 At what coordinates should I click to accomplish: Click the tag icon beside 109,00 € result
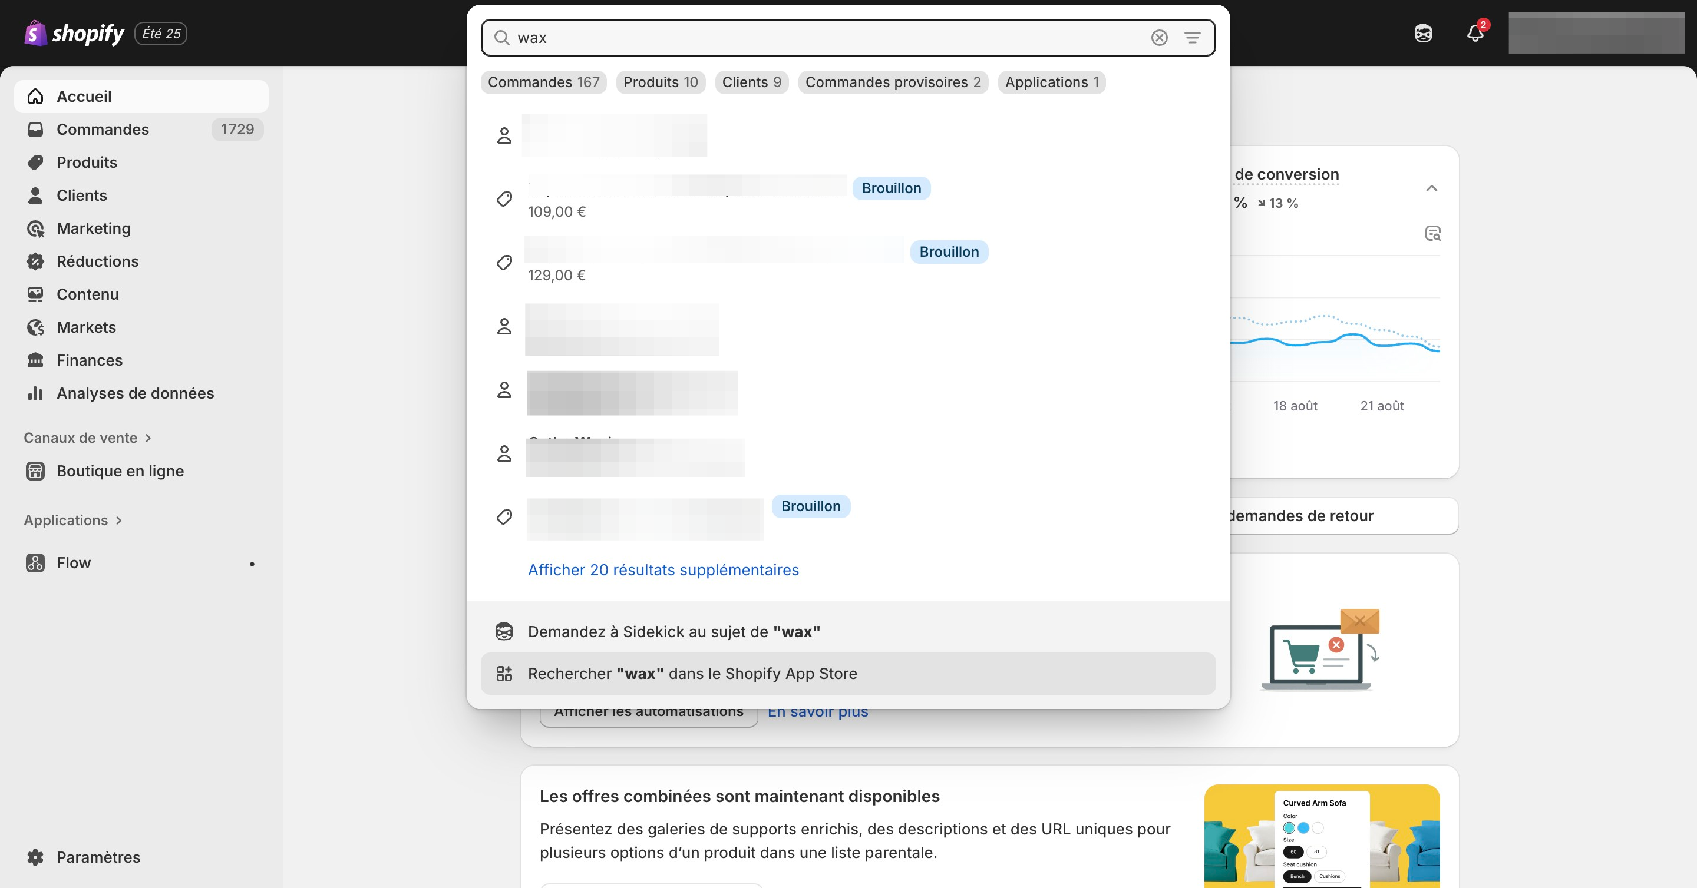504,199
